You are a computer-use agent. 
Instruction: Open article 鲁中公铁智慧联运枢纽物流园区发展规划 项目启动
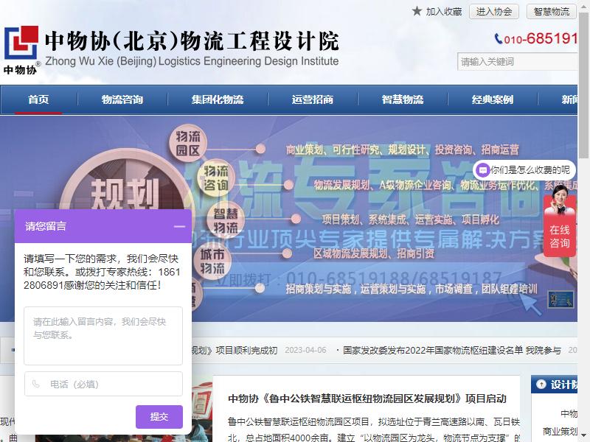click(367, 399)
